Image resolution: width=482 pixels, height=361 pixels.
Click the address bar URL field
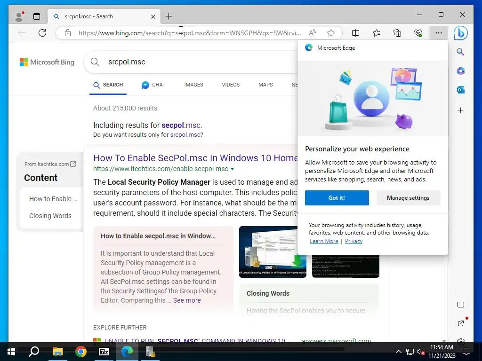(190, 33)
